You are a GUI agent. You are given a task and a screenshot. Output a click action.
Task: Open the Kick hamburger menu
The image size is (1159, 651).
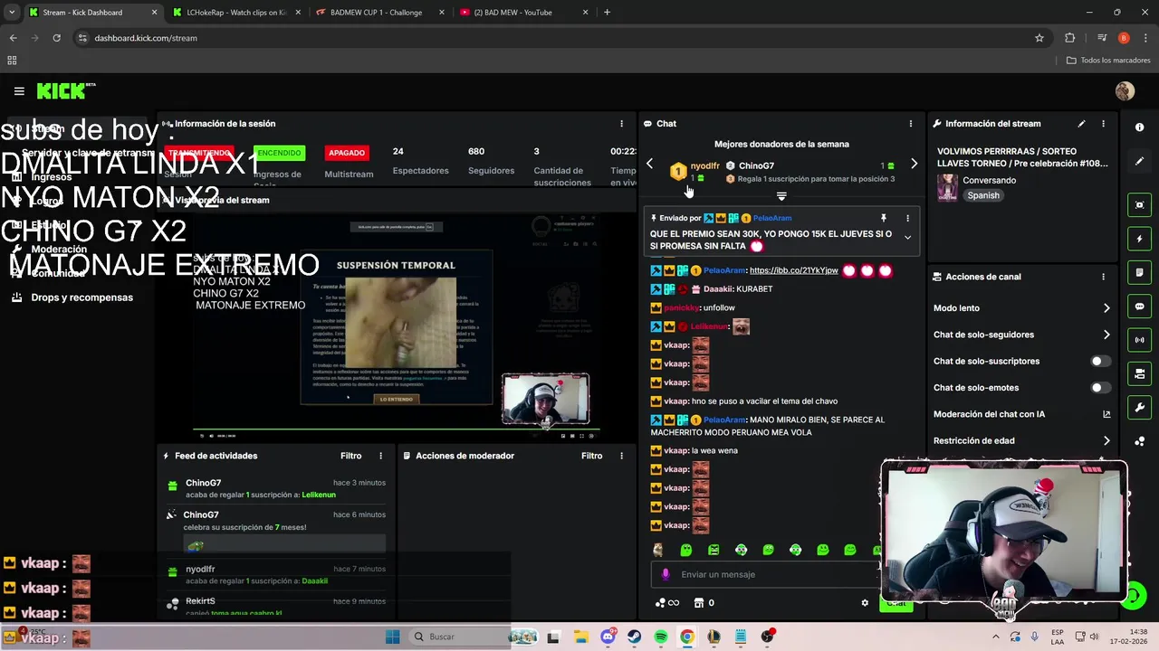(x=19, y=91)
